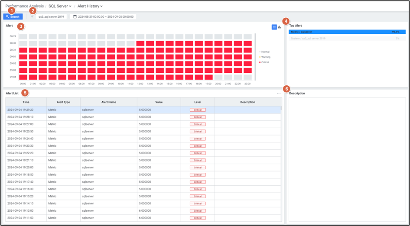The image size is (410, 226).
Task: Select the qs3_sql server 2019 instance field
Action: click(52, 17)
